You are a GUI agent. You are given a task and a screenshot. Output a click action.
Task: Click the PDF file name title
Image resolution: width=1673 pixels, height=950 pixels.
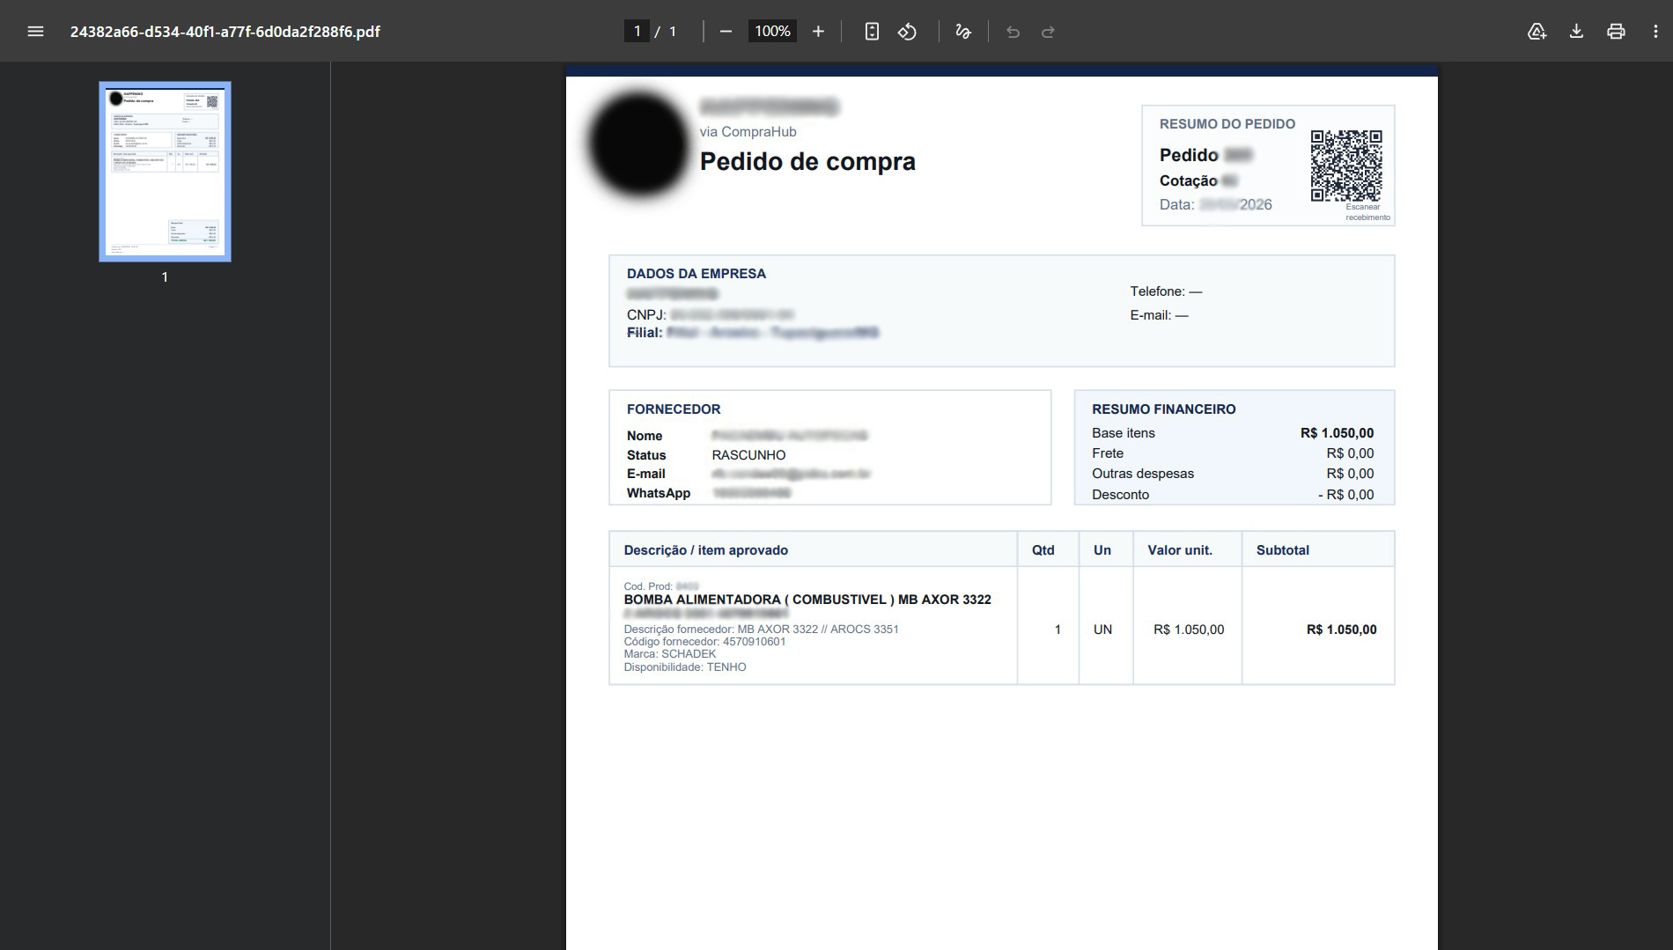pyautogui.click(x=225, y=32)
